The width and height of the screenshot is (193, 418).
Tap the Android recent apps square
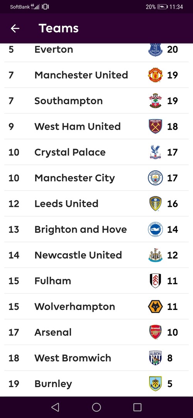click(137, 407)
